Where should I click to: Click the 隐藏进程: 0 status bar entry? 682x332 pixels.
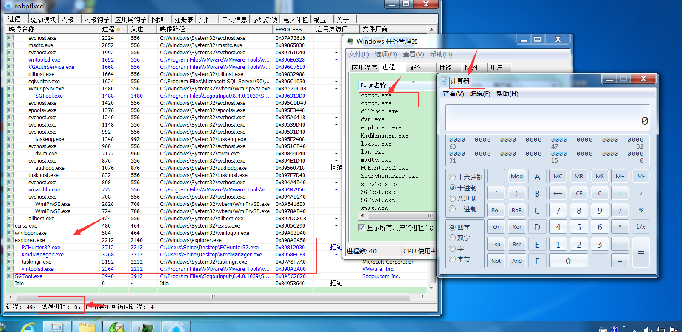coord(61,307)
